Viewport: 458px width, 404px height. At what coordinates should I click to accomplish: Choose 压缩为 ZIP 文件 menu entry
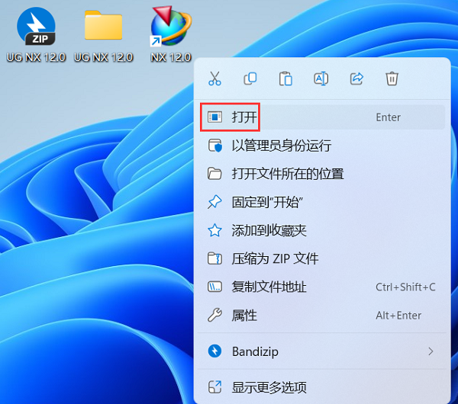[x=322, y=258]
